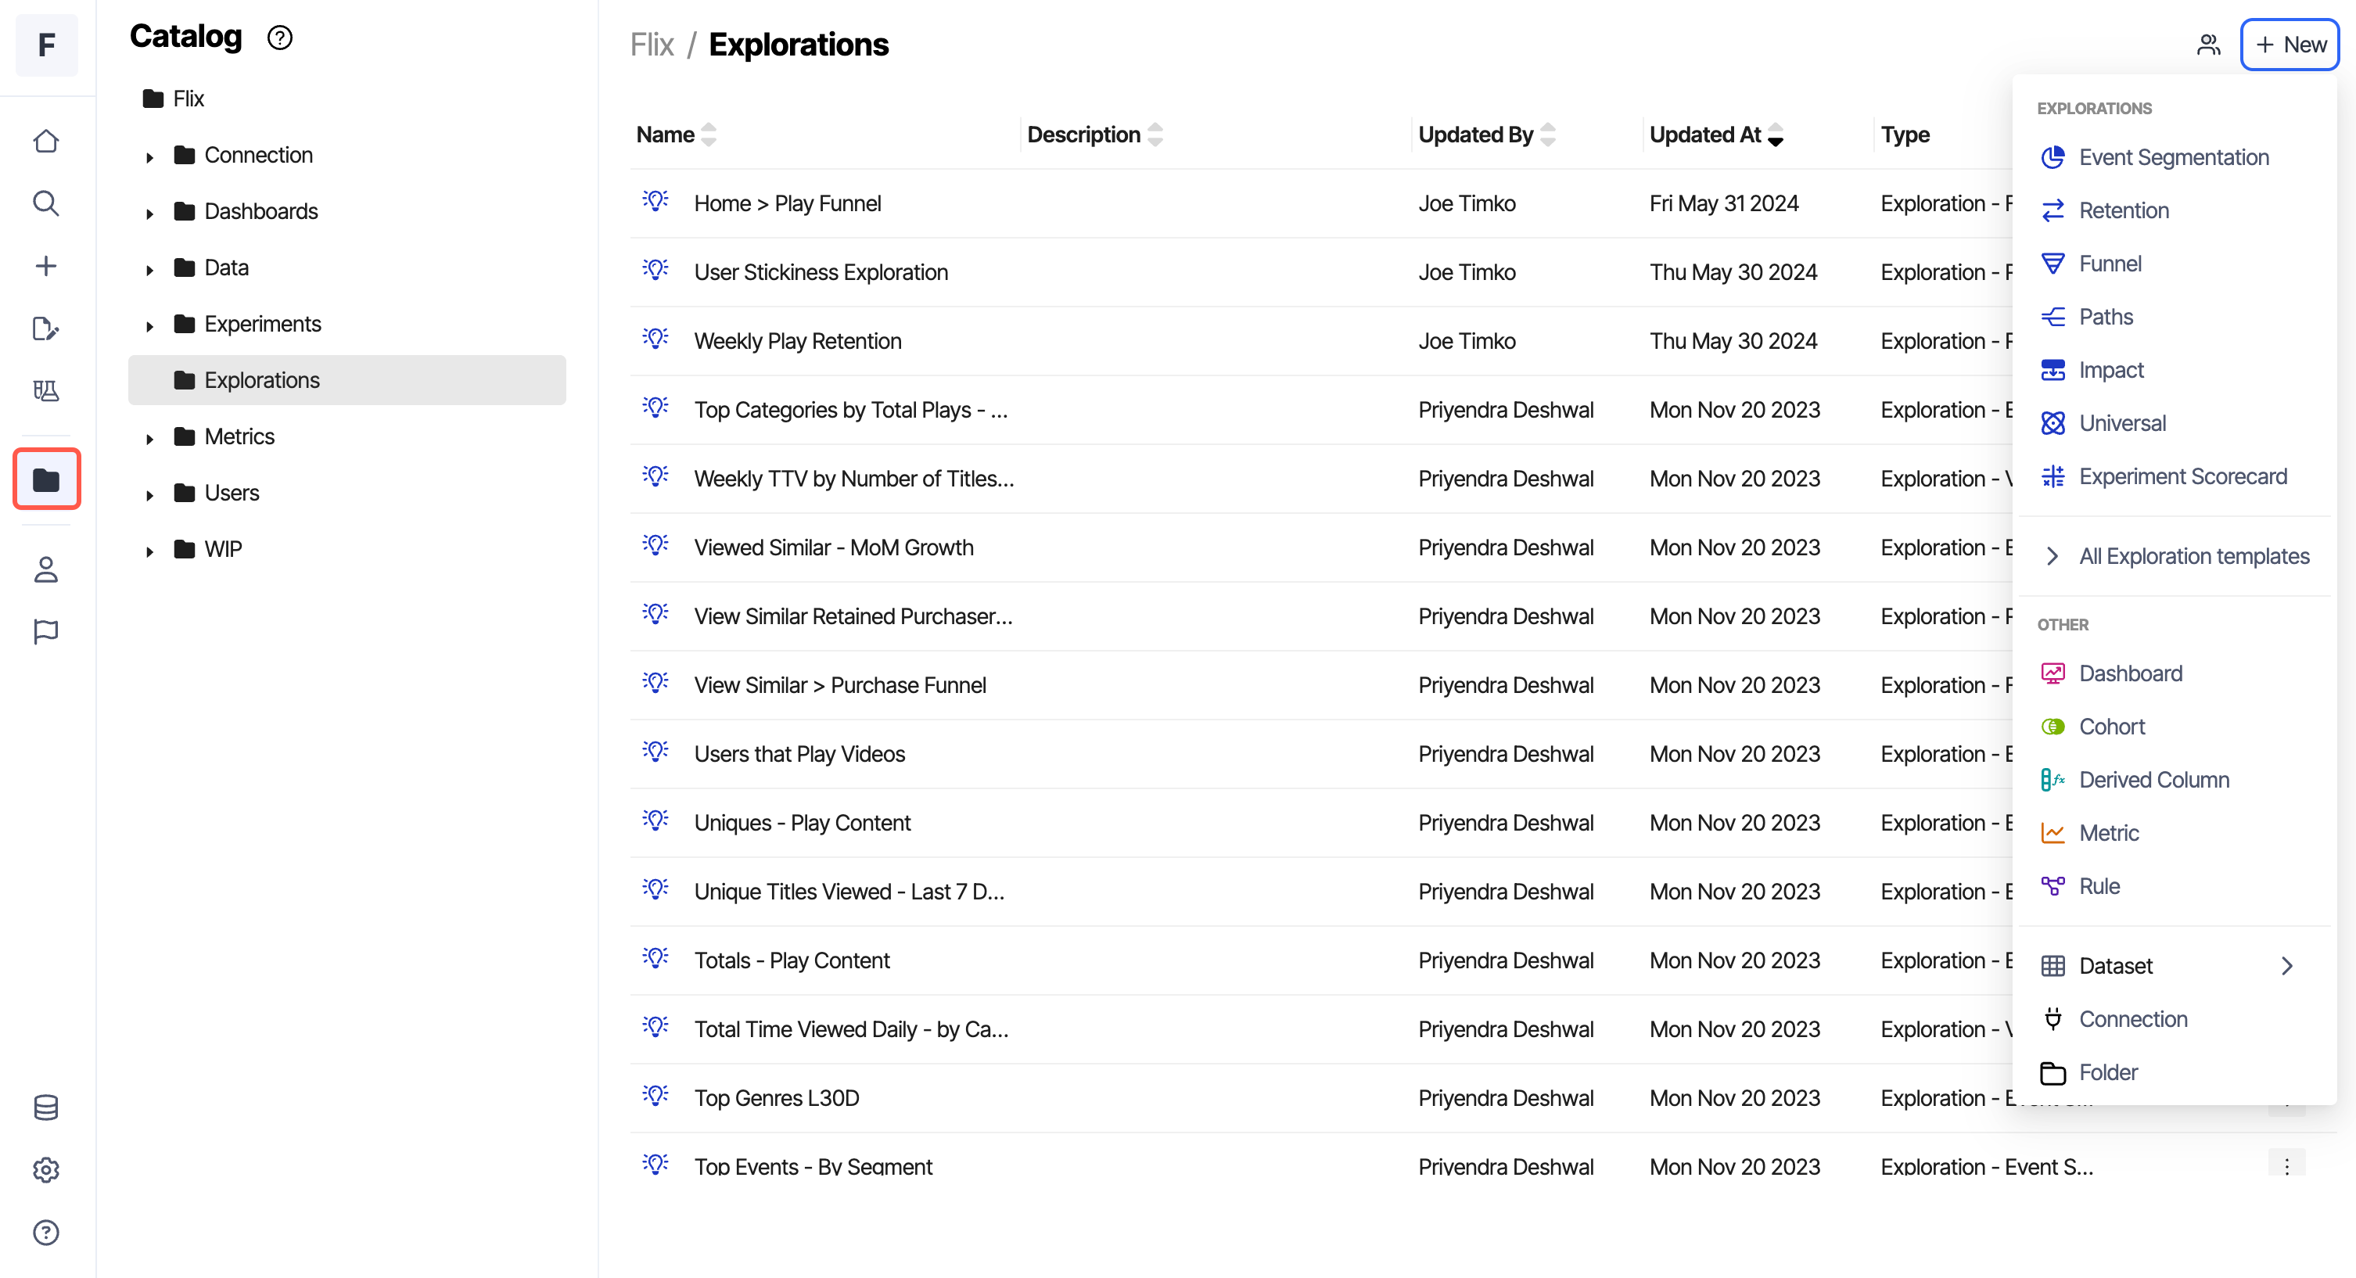2356x1278 pixels.
Task: Select the highlighted Catalog folder icon in sidebar
Action: coord(47,479)
